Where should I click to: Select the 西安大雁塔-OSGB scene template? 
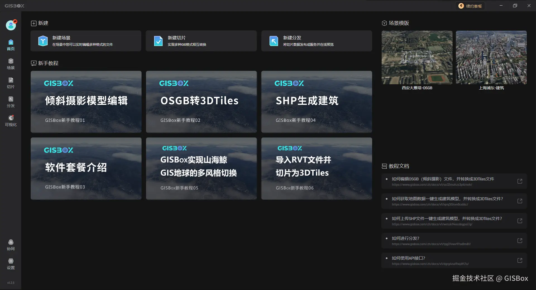(417, 57)
